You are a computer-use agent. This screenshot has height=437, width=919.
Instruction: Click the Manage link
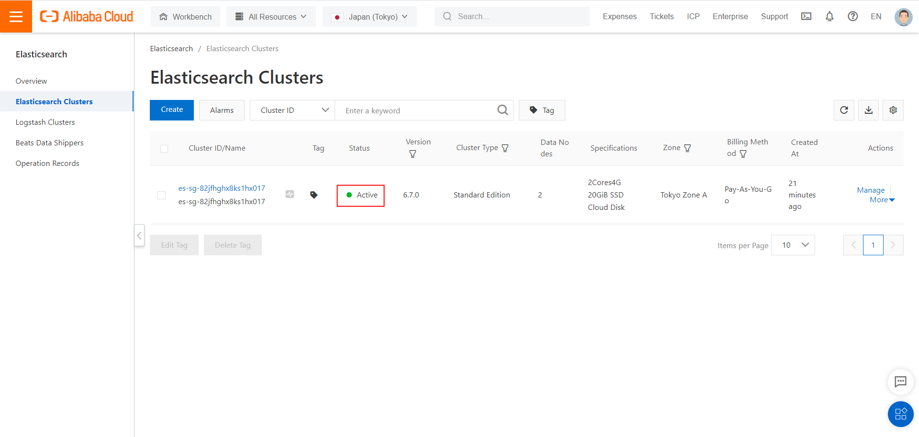click(x=871, y=190)
